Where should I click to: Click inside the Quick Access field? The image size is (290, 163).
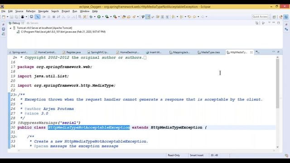[260, 17]
